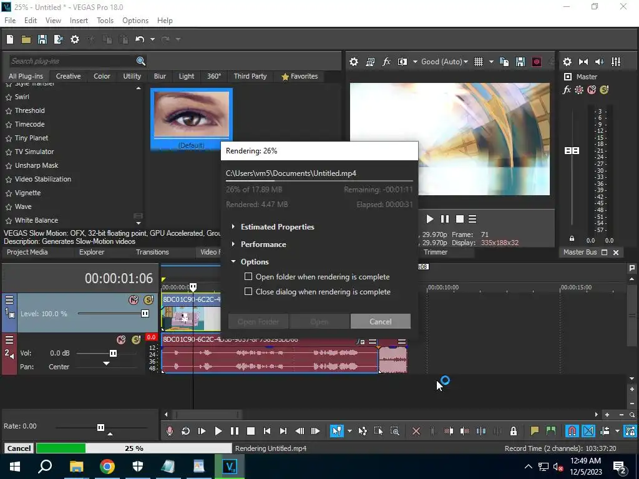Toggle Downmix Output icon in Master Bus
Screen dimensions: 639x479
583,62
